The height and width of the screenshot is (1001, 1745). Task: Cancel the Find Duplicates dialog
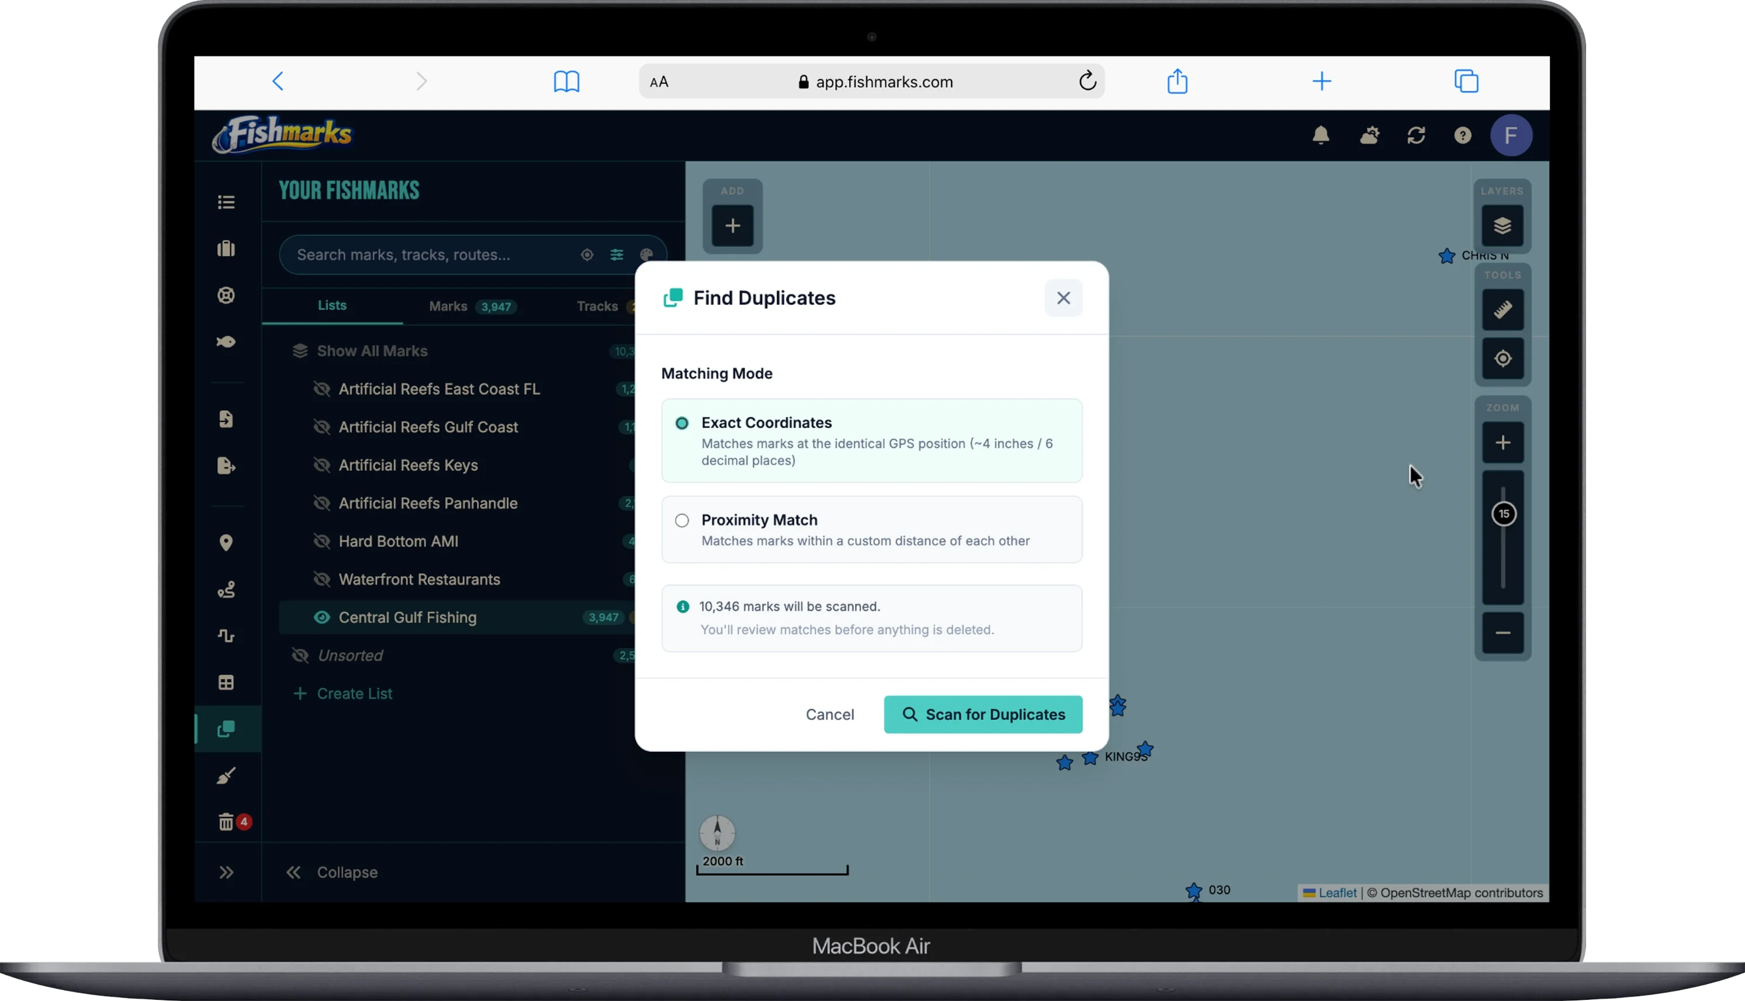829,714
